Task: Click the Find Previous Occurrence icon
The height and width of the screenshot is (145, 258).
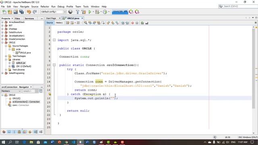Action: coord(90,23)
